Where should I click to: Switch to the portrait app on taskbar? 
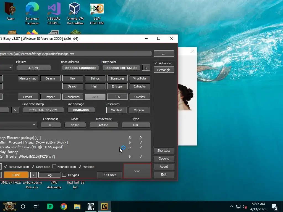tap(91, 206)
